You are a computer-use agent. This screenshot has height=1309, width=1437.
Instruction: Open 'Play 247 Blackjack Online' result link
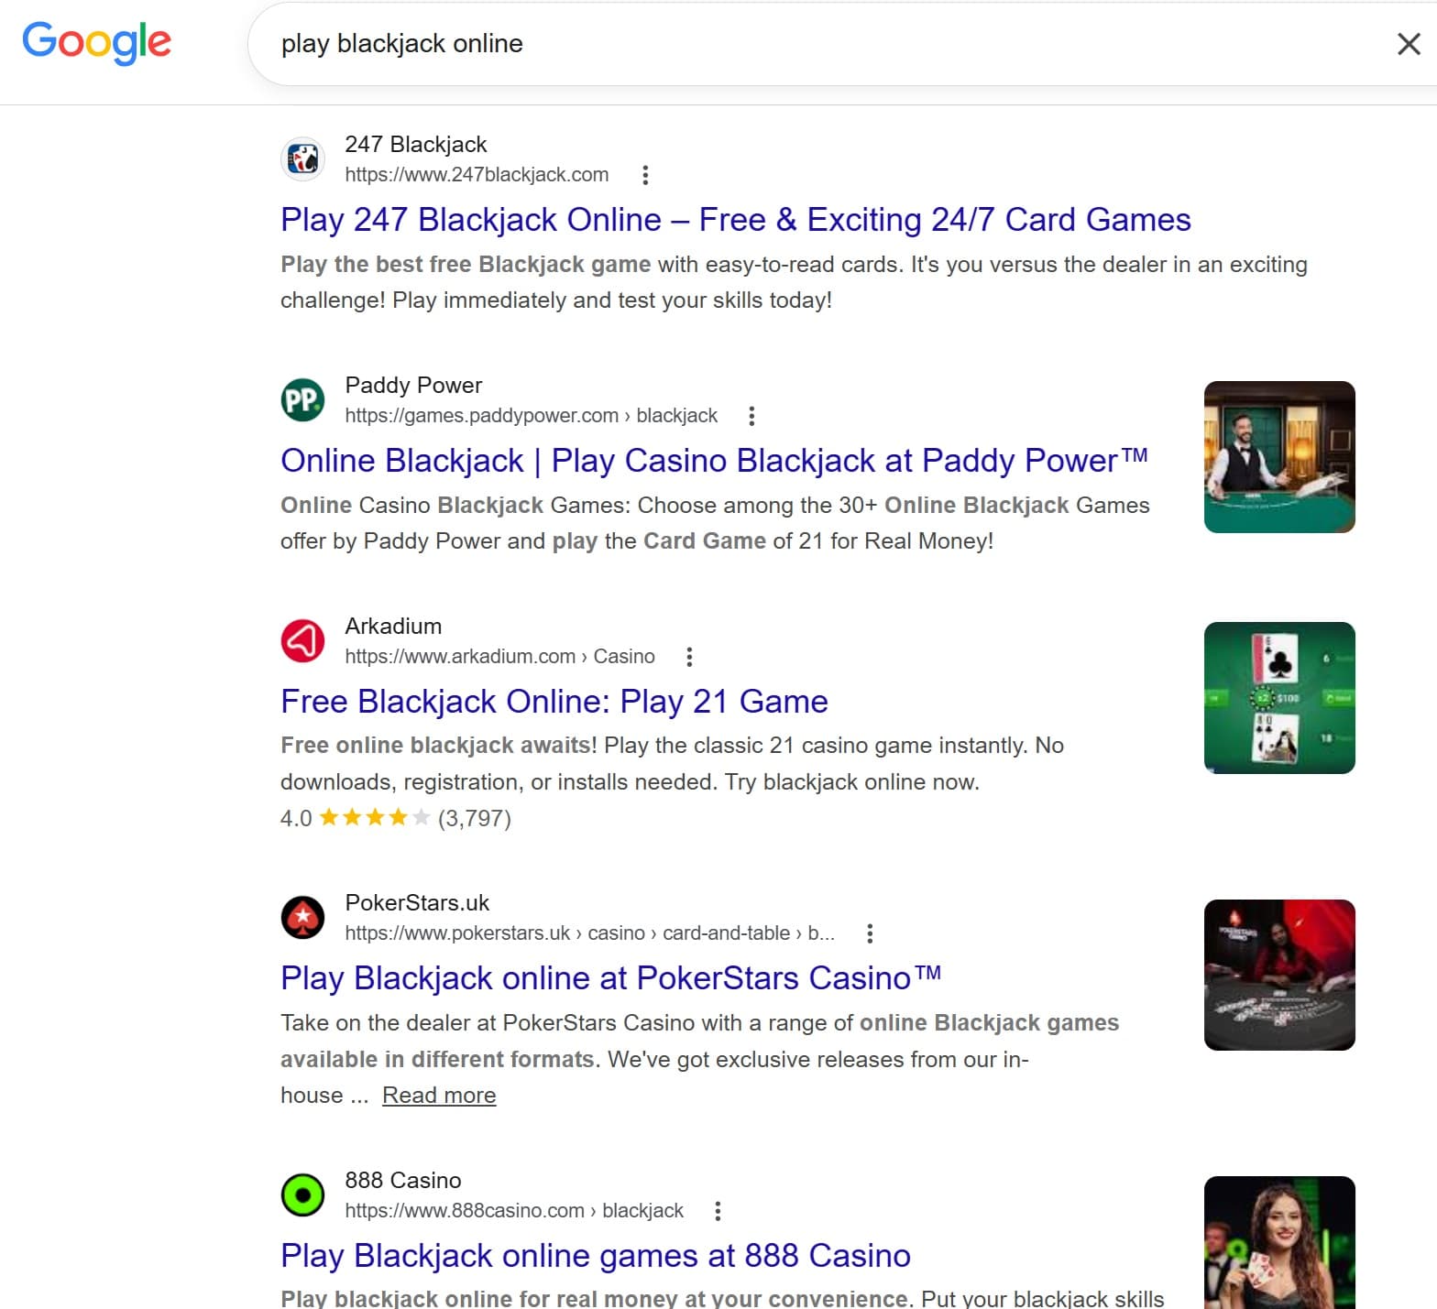(736, 220)
